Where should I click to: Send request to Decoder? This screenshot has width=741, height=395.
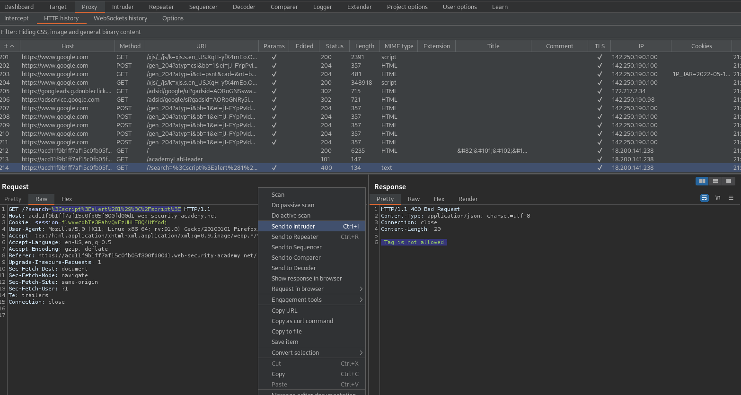point(312,268)
